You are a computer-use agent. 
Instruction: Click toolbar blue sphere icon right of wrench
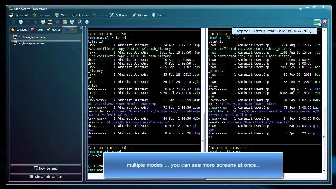87,22
